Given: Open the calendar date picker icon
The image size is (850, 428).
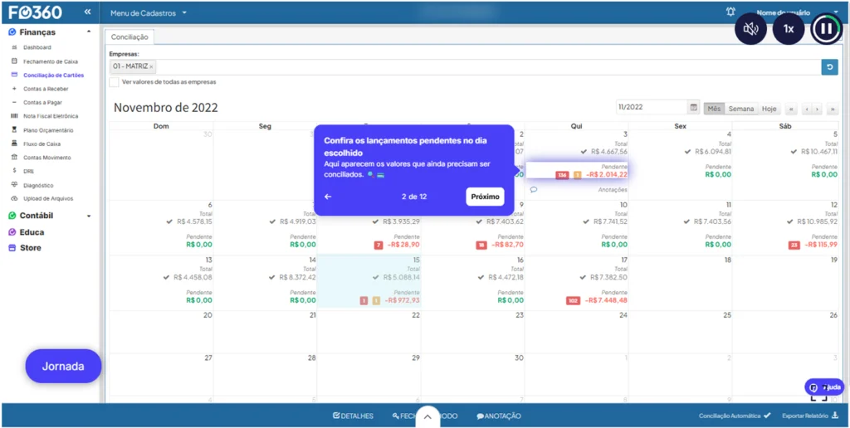Looking at the screenshot, I should [693, 107].
